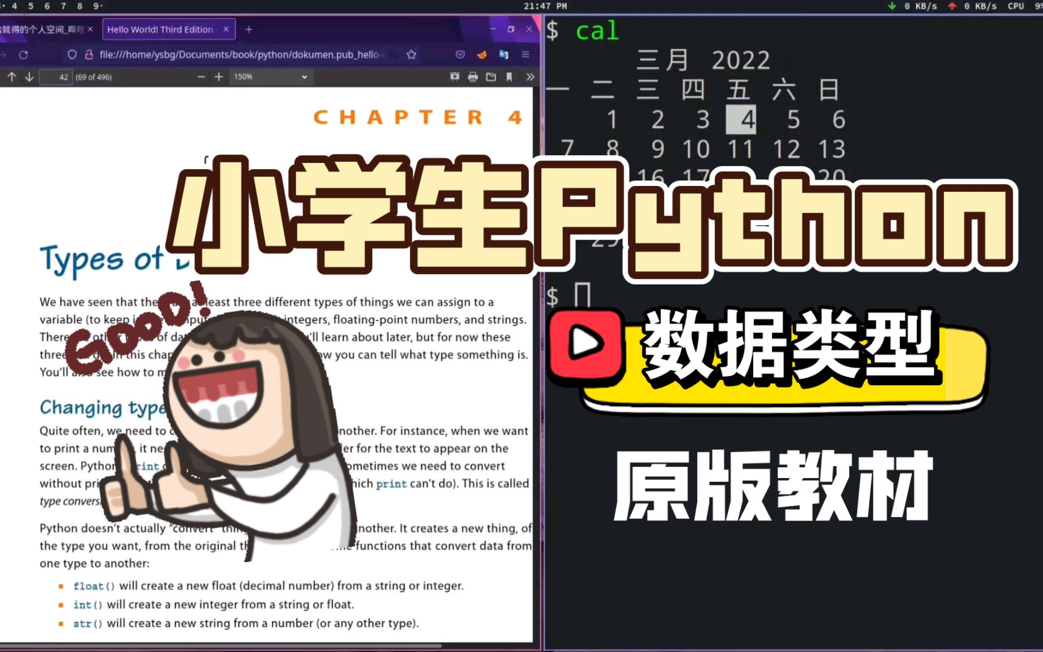Bookmark this page with the star icon
The height and width of the screenshot is (652, 1043).
click(411, 54)
